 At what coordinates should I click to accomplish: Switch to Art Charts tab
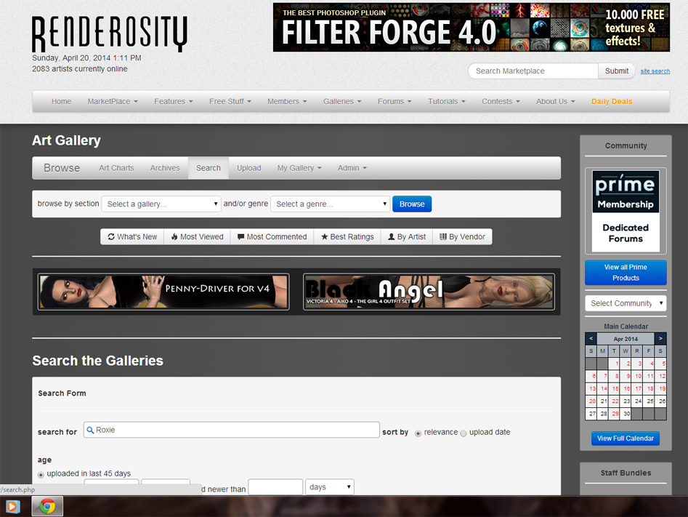[116, 168]
